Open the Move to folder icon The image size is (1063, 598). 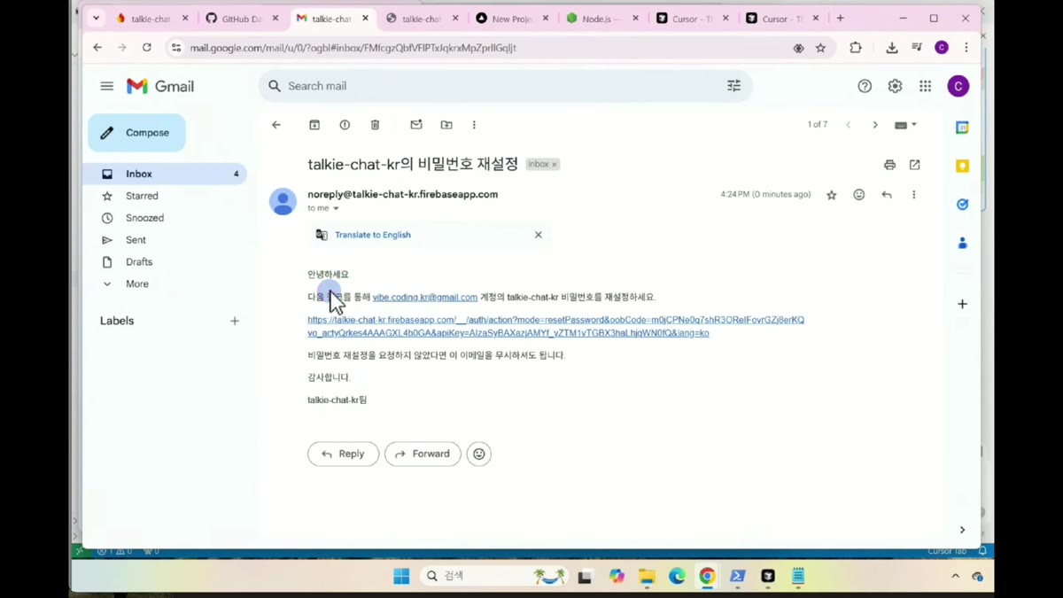tap(446, 125)
